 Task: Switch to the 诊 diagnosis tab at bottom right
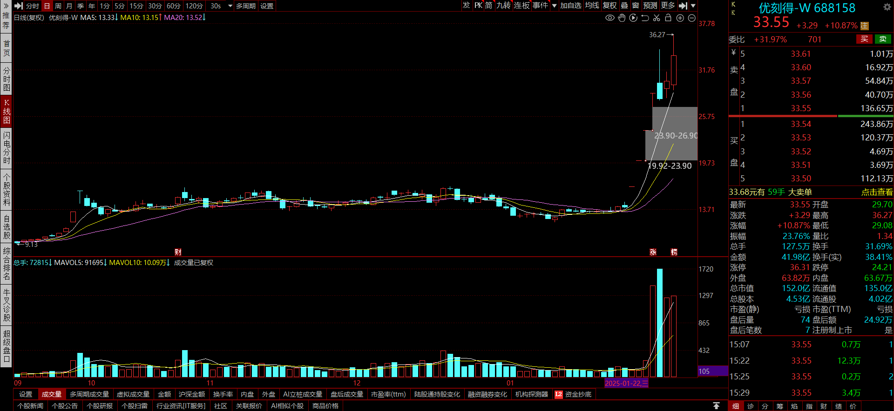751,406
